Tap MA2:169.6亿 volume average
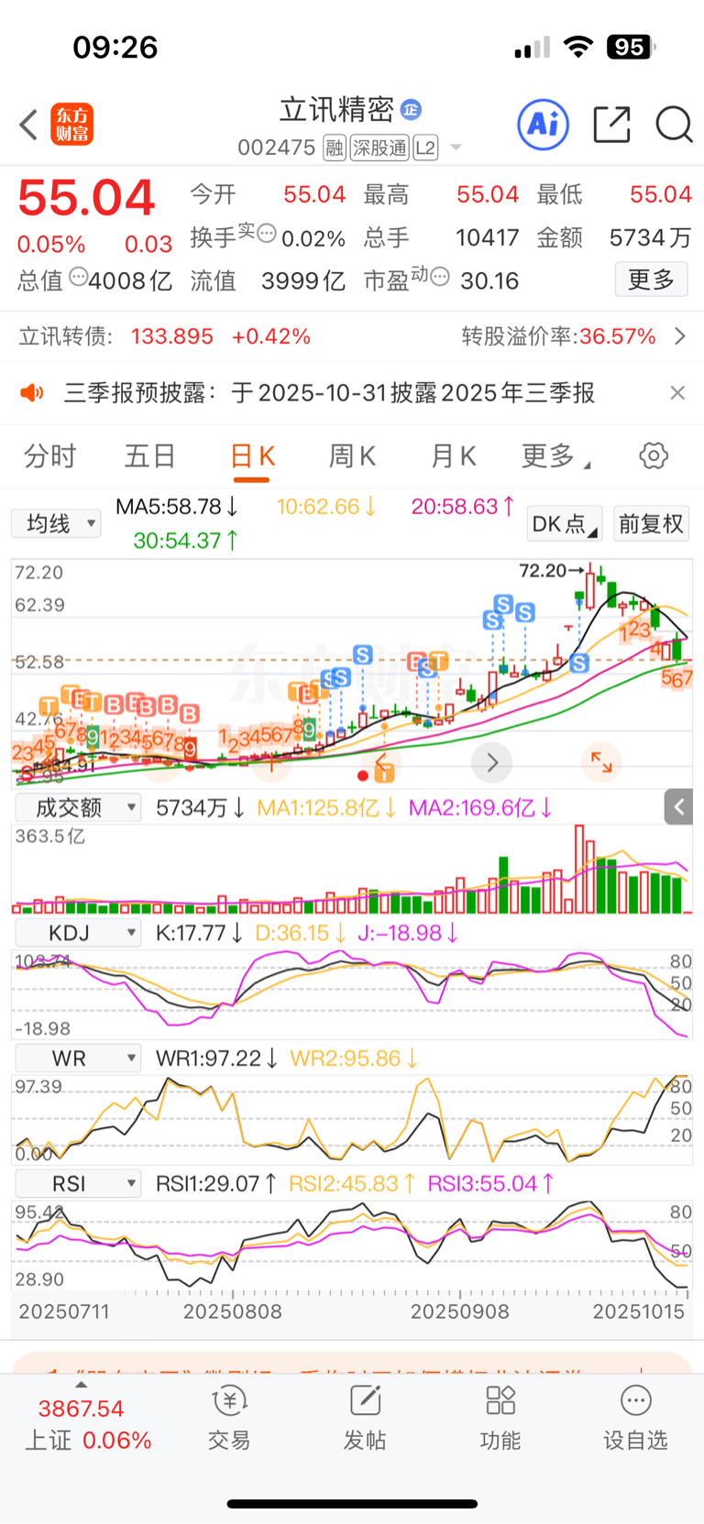704x1524 pixels. [480, 807]
